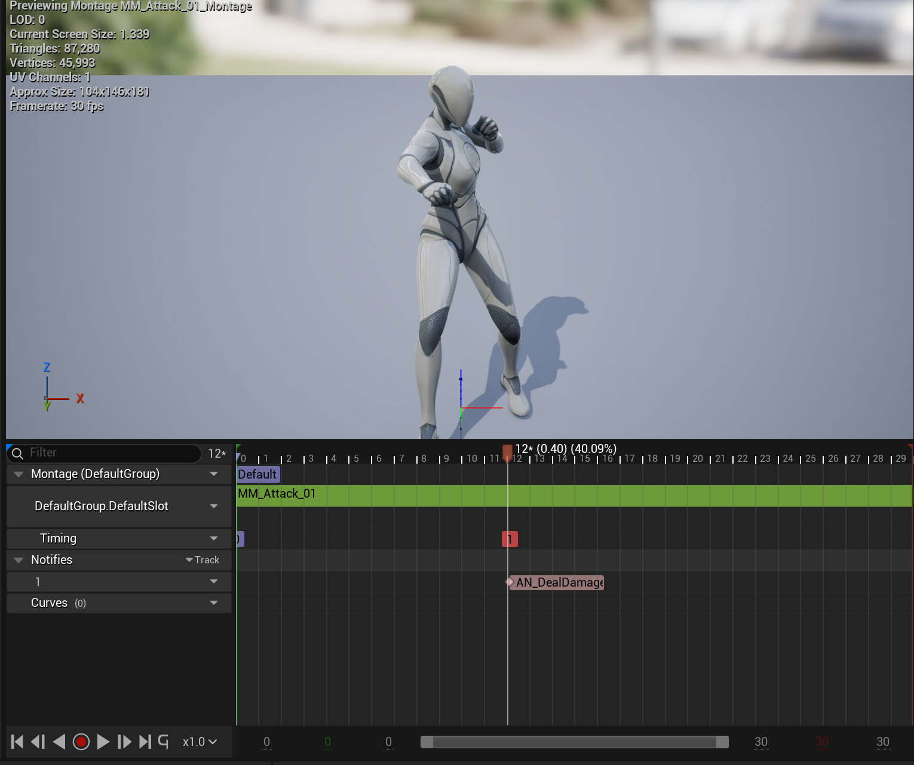Select the Default montage section marker
This screenshot has height=765, width=914.
point(258,474)
